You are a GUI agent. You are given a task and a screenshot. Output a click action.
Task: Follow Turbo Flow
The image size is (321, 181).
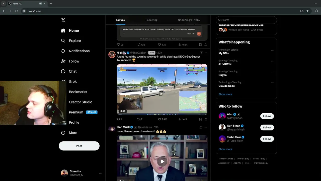point(267,139)
